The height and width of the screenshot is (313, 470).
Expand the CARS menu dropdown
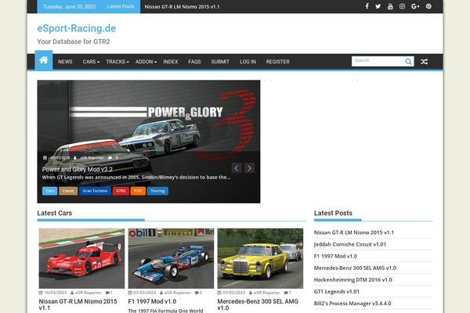(91, 62)
